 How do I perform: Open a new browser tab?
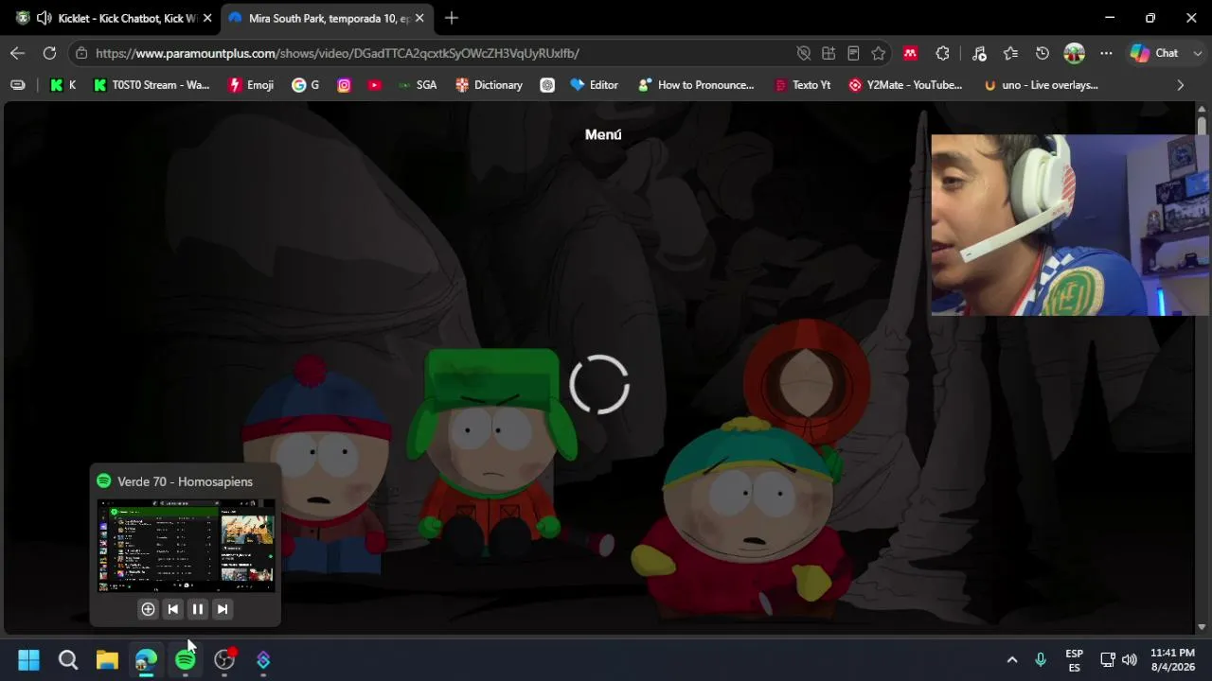pyautogui.click(x=452, y=18)
